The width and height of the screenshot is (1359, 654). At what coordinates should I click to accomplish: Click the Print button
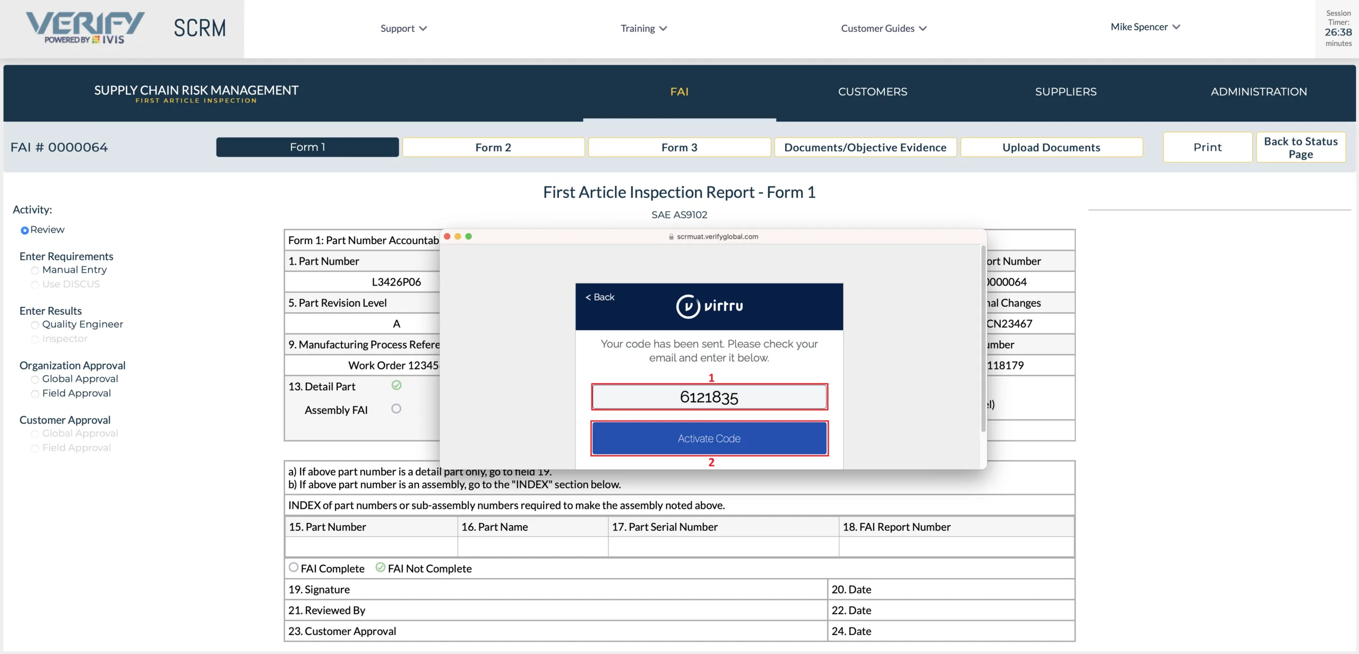point(1208,147)
